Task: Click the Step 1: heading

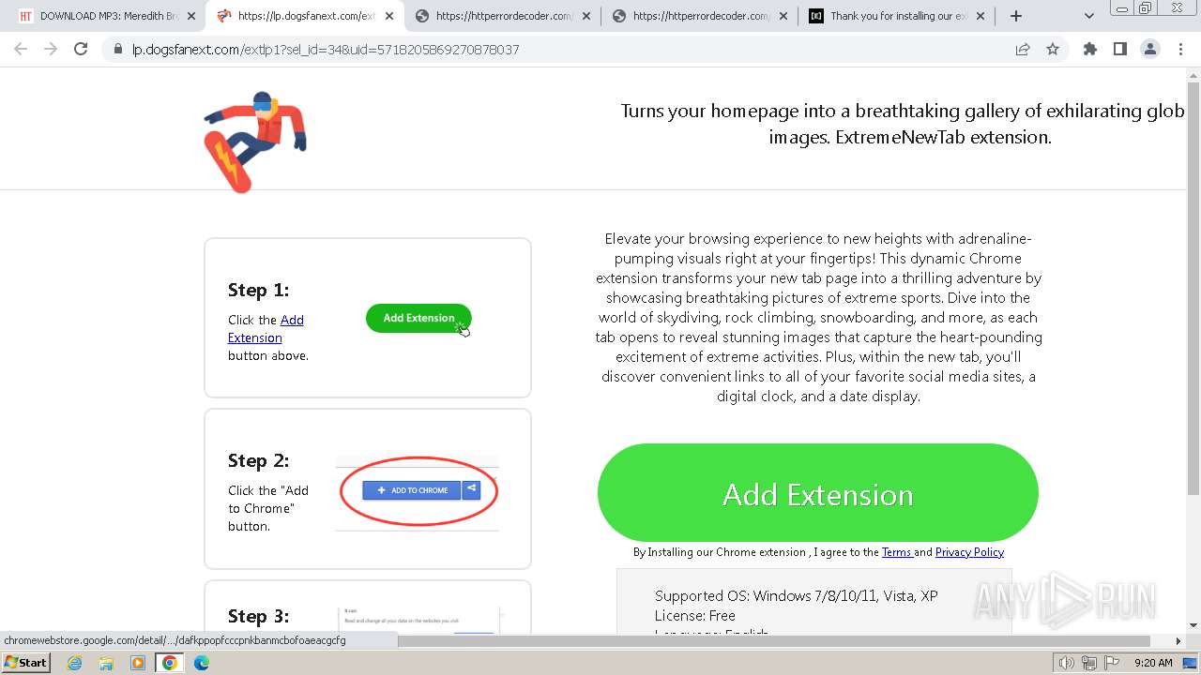Action: [x=259, y=290]
